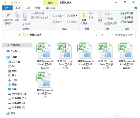The width and height of the screenshot is (140, 118).
Task: Click title bar Properties checkmark icon
Action: pyautogui.click(x=11, y=3)
